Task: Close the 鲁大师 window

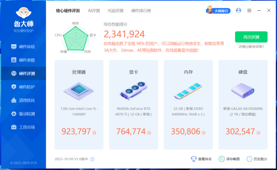Action: pos(269,11)
